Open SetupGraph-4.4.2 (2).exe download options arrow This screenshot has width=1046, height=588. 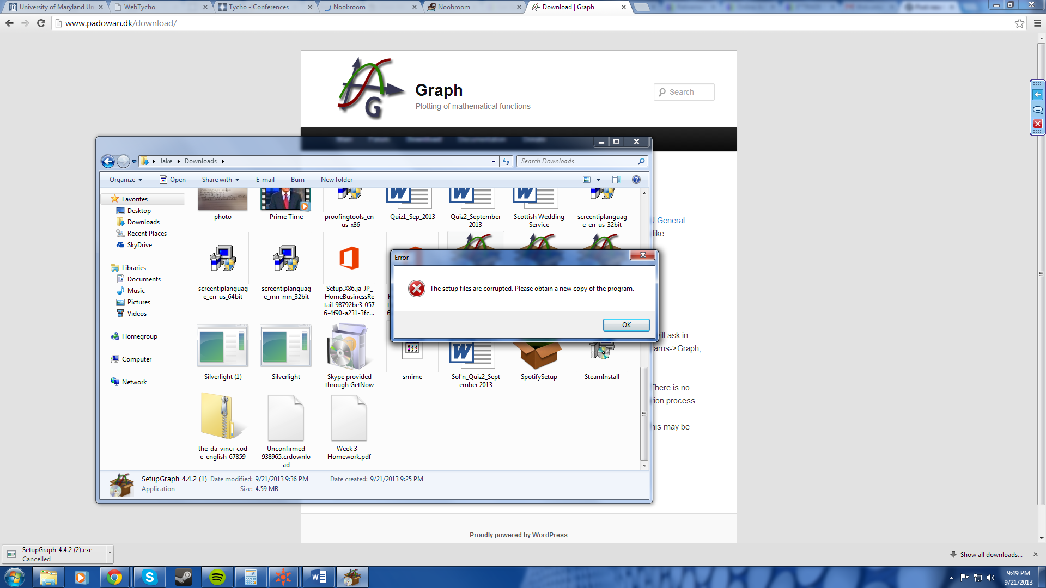tap(110, 554)
